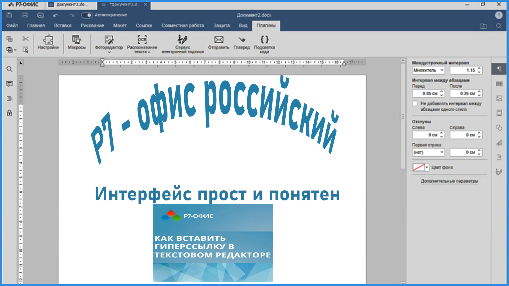This screenshot has height=286, width=509.
Task: Open Подсветка кода plugin
Action: [x=264, y=44]
